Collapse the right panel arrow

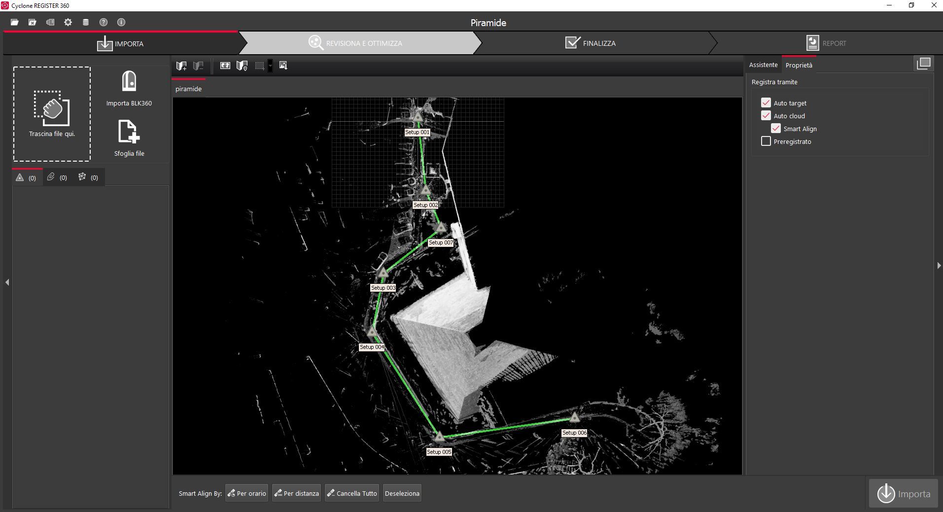click(939, 266)
